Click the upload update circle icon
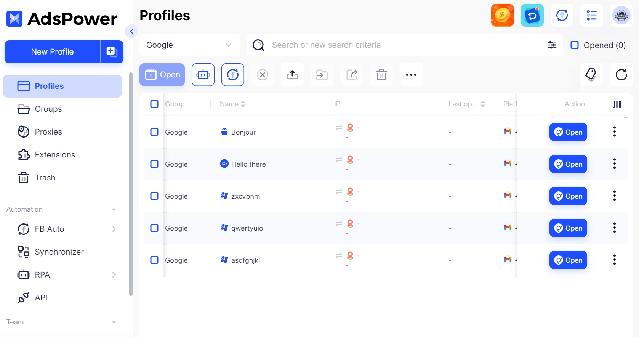The width and height of the screenshot is (639, 337). [x=562, y=15]
